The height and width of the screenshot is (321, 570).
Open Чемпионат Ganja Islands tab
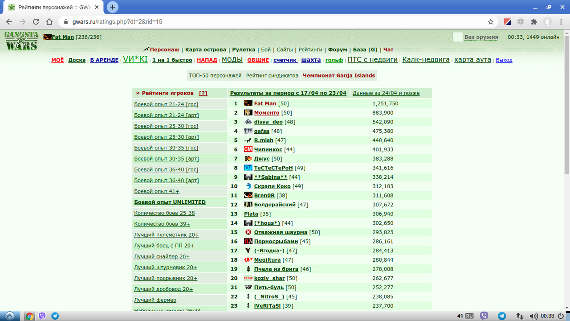point(339,75)
